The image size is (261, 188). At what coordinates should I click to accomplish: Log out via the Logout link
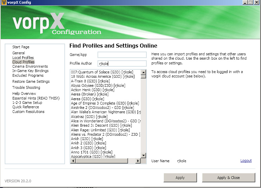click(246, 161)
